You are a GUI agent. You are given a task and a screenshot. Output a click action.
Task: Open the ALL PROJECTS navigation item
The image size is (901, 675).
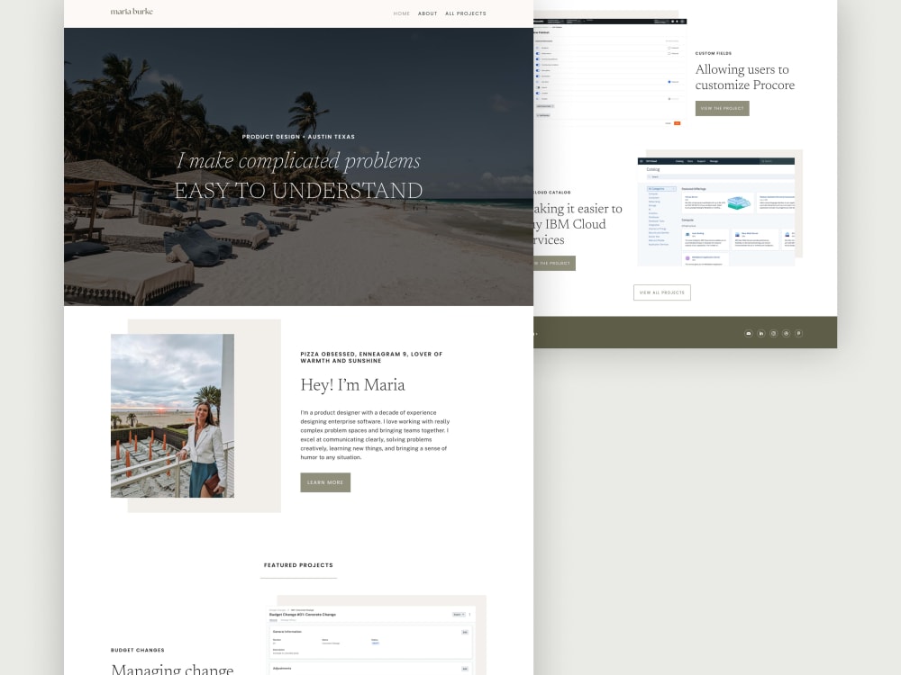pyautogui.click(x=466, y=13)
